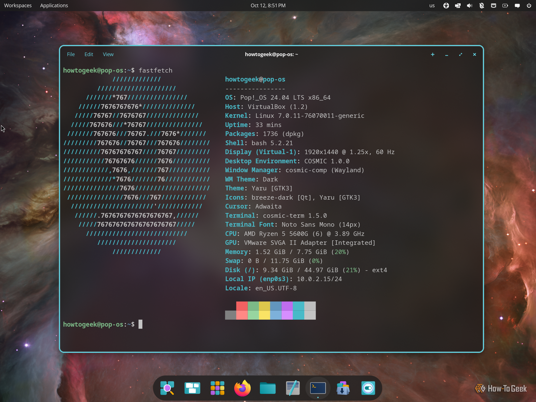Viewport: 536px width, 402px height.
Task: Open the terminal Edit menu
Action: pos(89,54)
